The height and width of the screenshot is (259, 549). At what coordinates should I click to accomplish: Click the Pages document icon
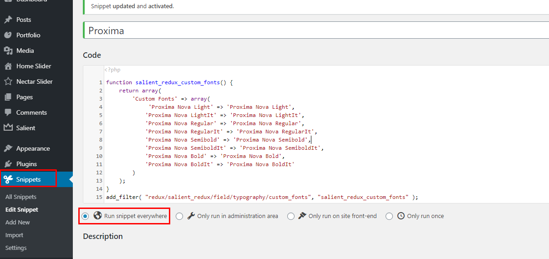[8, 97]
